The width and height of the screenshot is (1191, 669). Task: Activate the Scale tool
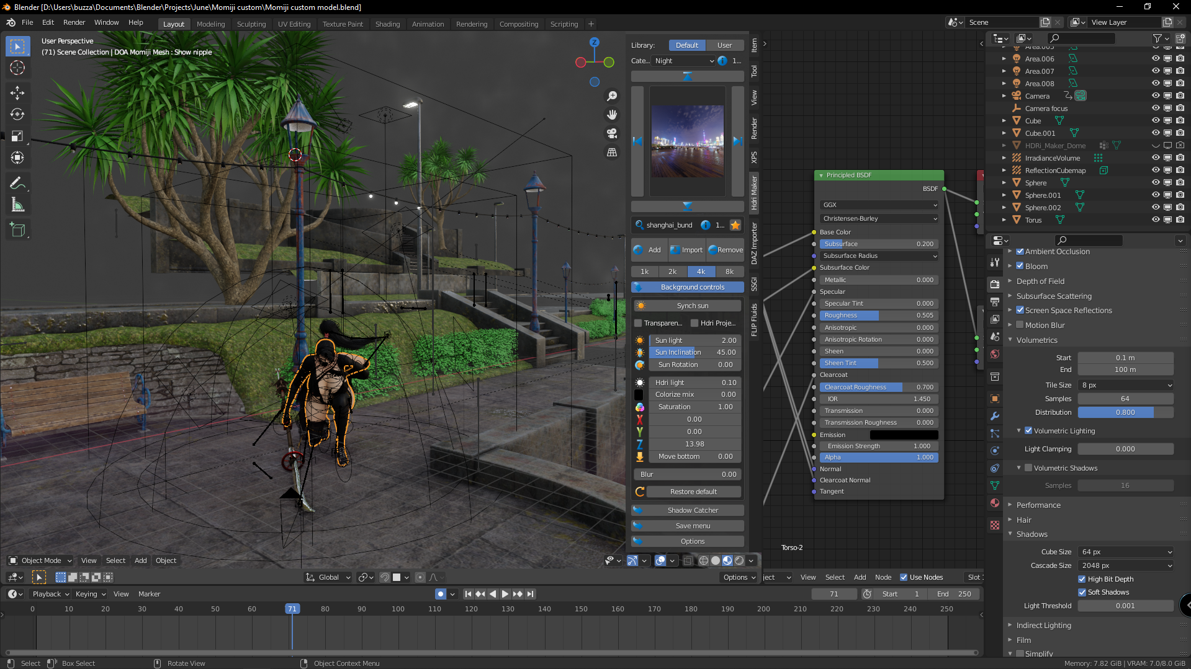17,136
